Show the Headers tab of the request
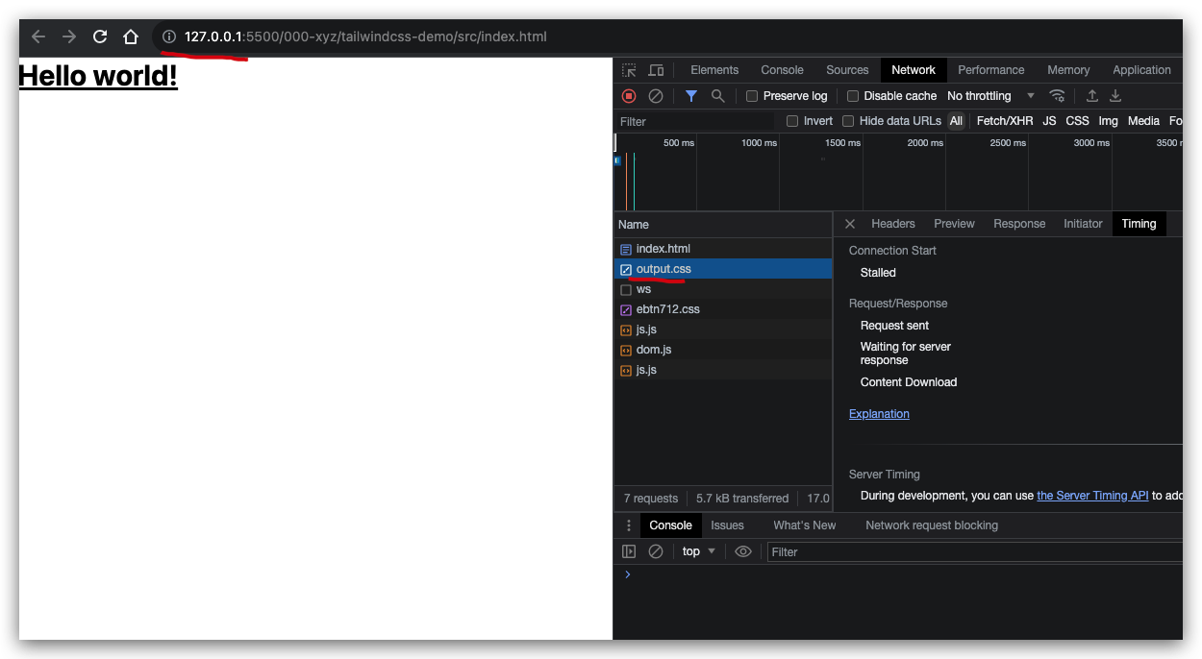 pos(893,224)
